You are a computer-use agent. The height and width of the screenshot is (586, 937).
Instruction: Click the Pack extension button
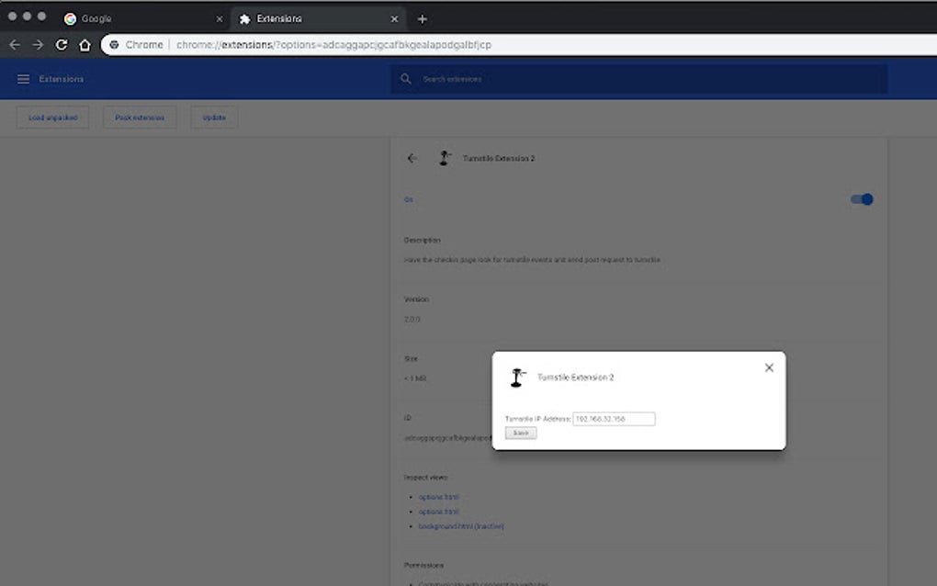(140, 117)
